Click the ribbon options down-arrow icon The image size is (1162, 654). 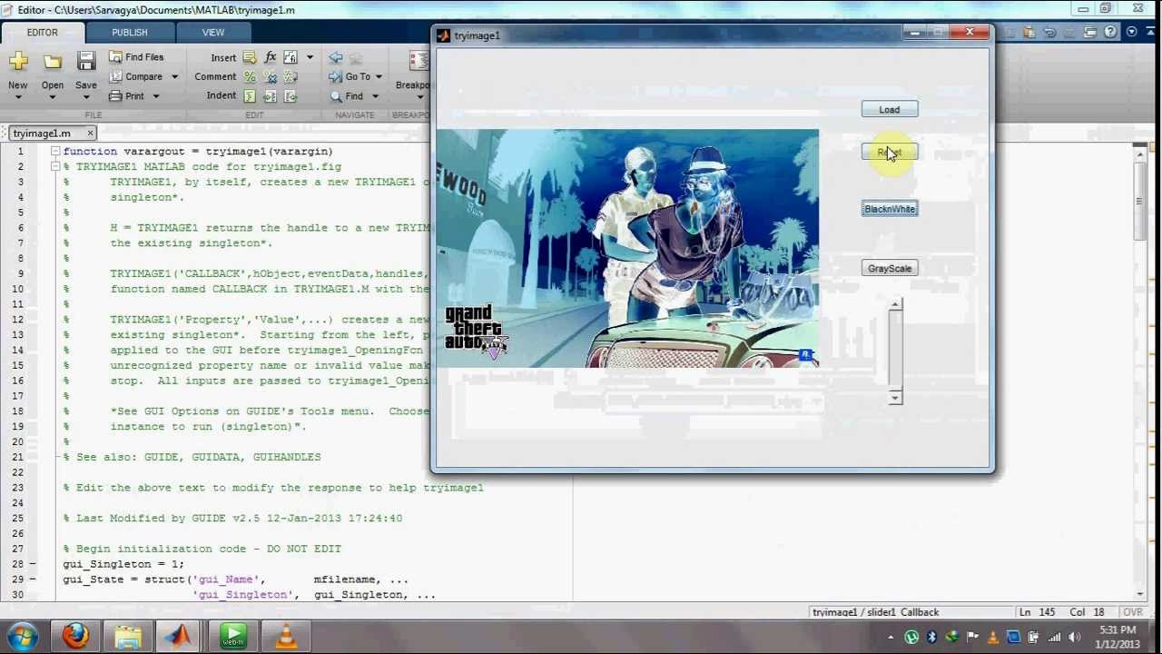[x=1131, y=32]
